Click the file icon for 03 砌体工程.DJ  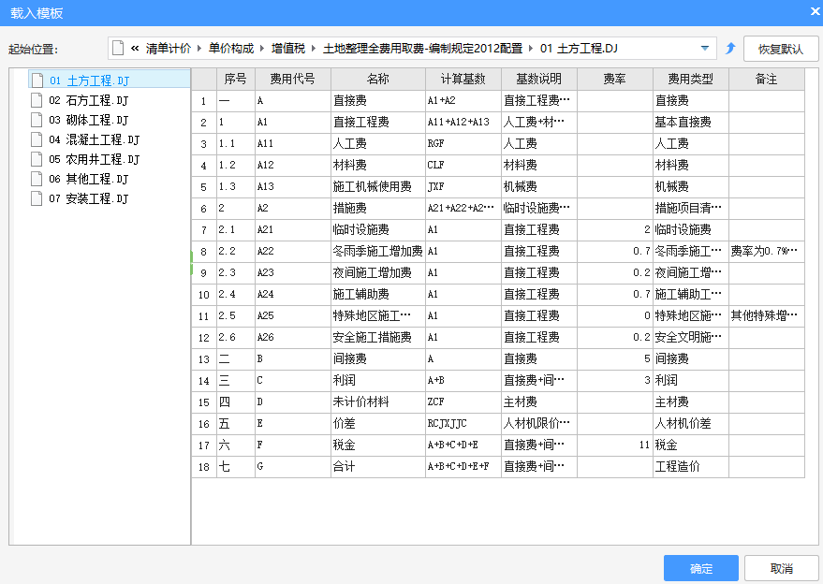37,120
